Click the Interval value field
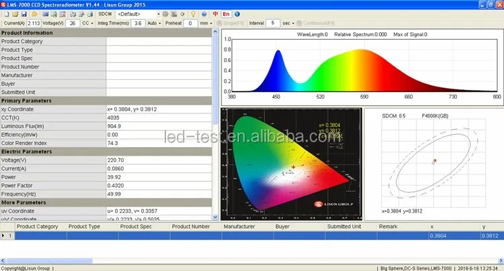Viewport: 504px width, 271px height. click(273, 23)
